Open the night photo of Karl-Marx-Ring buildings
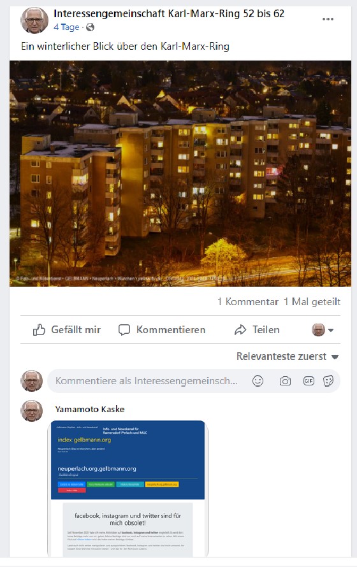 [x=180, y=173]
